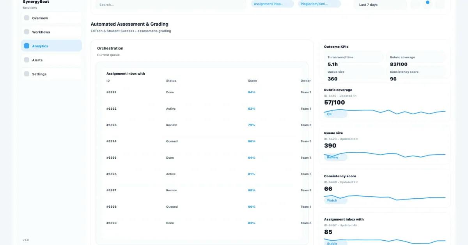Click Team 4 owner in row #6395

[x=306, y=158]
